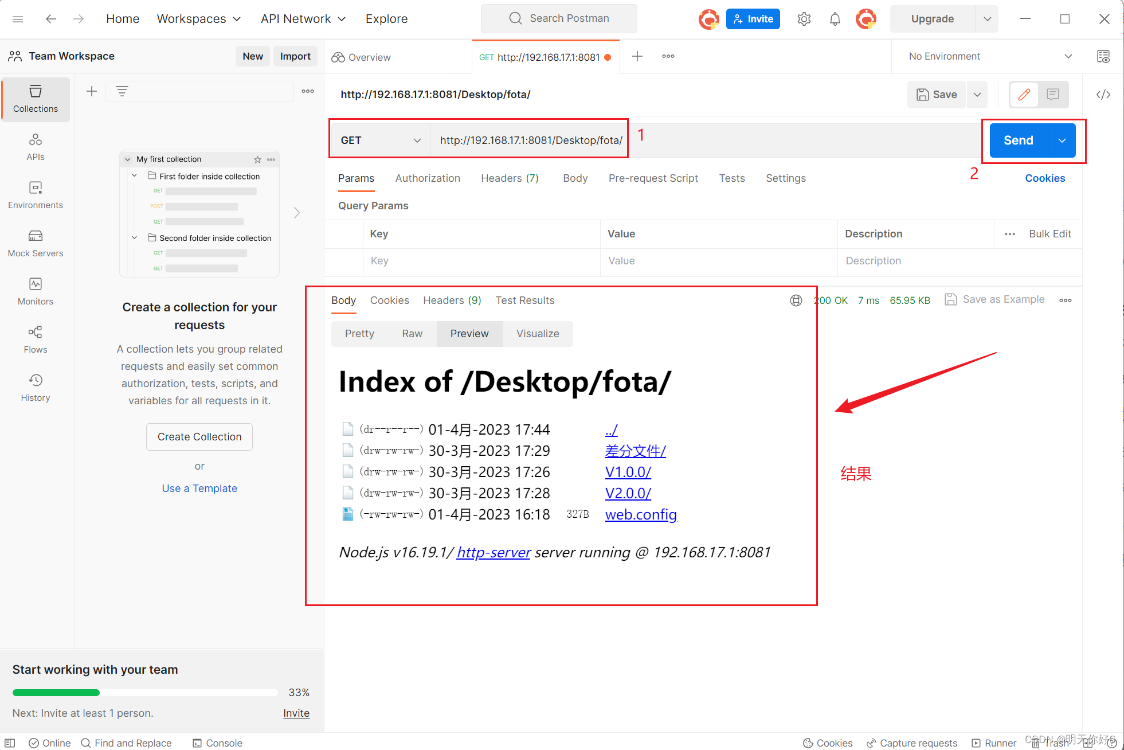Open response Headers (9) tab
The height and width of the screenshot is (750, 1124).
(x=452, y=300)
